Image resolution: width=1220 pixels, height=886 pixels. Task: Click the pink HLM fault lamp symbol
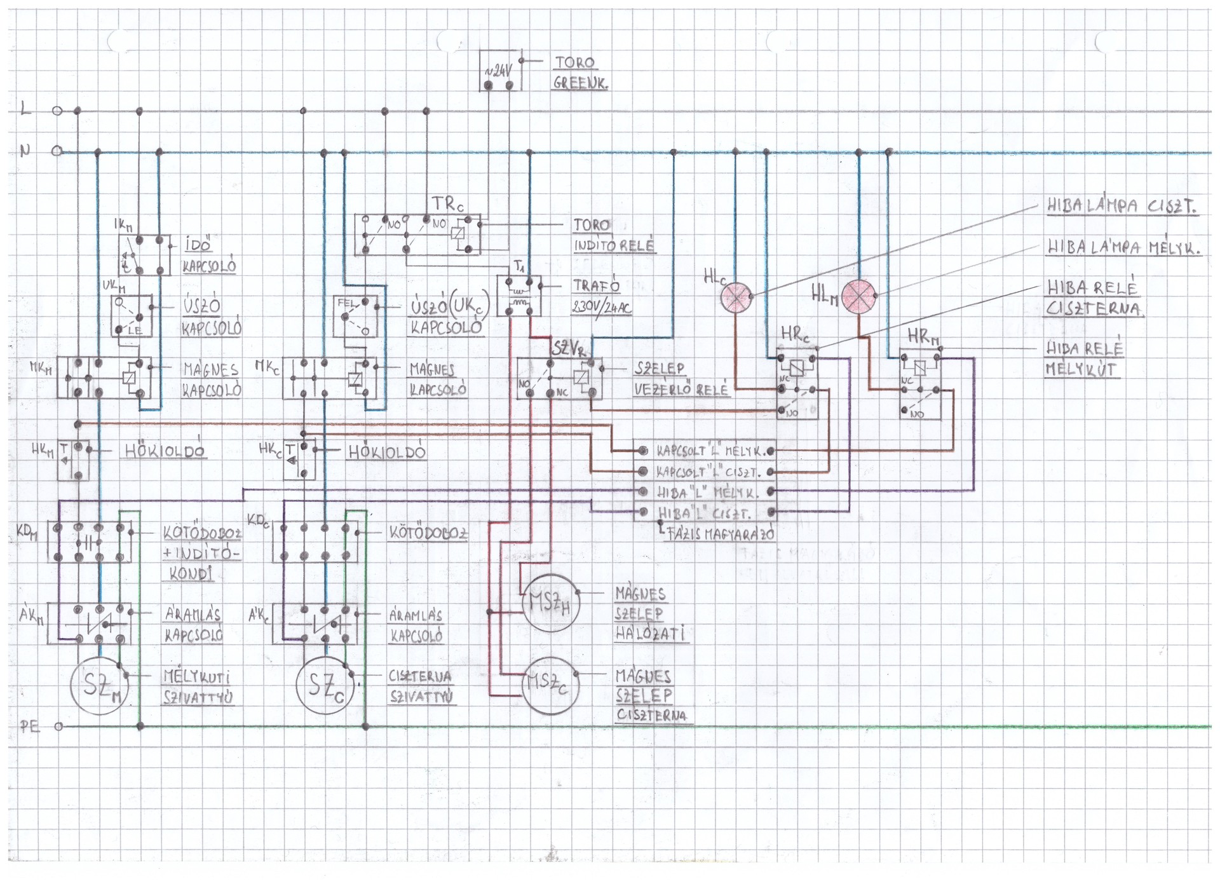[x=858, y=297]
